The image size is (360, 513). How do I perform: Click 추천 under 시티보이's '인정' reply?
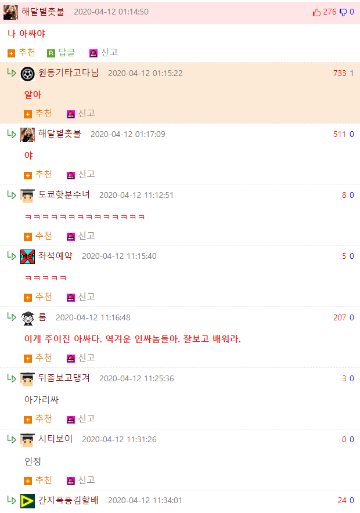pyautogui.click(x=44, y=480)
